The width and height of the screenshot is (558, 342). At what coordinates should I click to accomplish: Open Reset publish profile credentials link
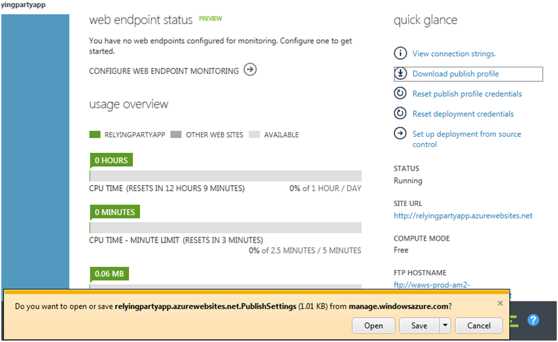click(467, 94)
